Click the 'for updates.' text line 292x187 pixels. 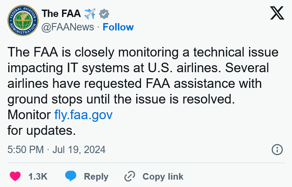42,130
